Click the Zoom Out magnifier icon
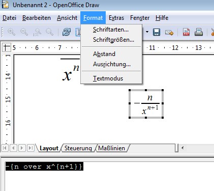Screen dimensions: 214x191 (x=24, y=32)
